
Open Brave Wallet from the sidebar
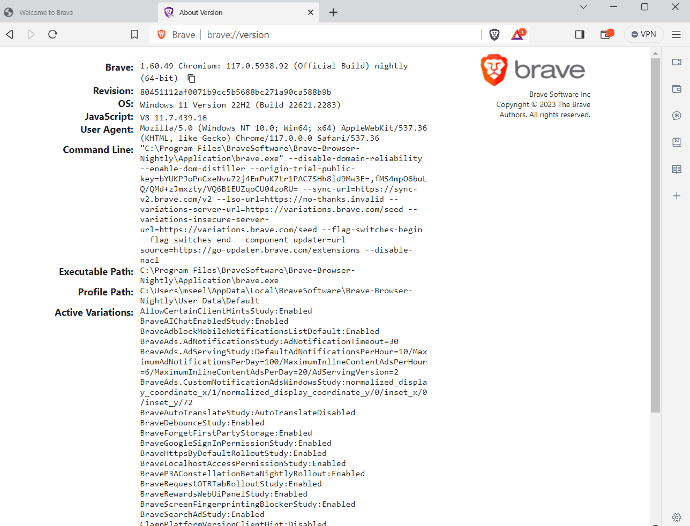[x=677, y=89]
